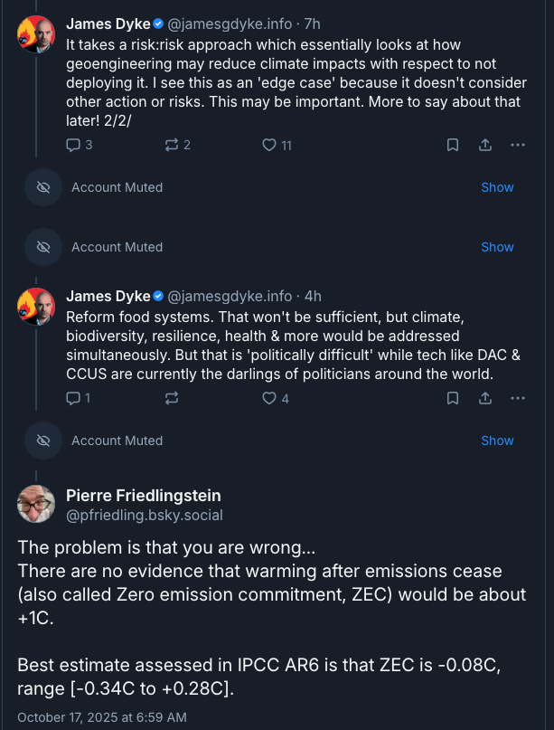Show the first muted account post
This screenshot has width=554, height=730.
click(x=497, y=187)
